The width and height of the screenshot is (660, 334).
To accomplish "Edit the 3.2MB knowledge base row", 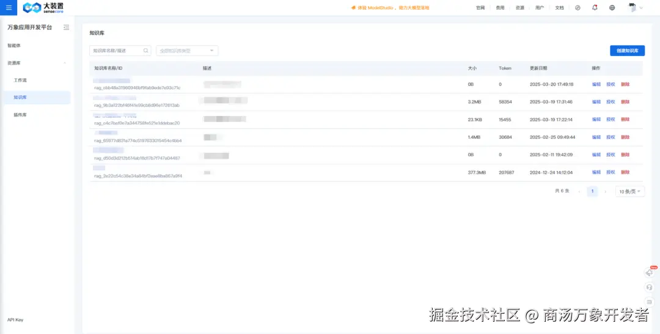I will click(x=596, y=102).
